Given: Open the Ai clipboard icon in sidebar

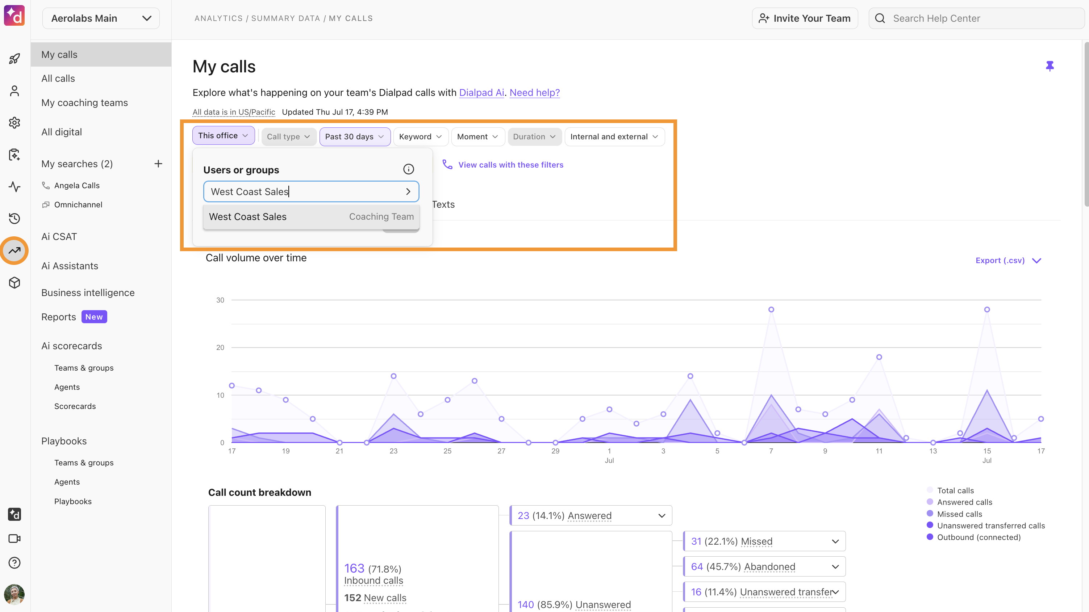Looking at the screenshot, I should pos(14,155).
